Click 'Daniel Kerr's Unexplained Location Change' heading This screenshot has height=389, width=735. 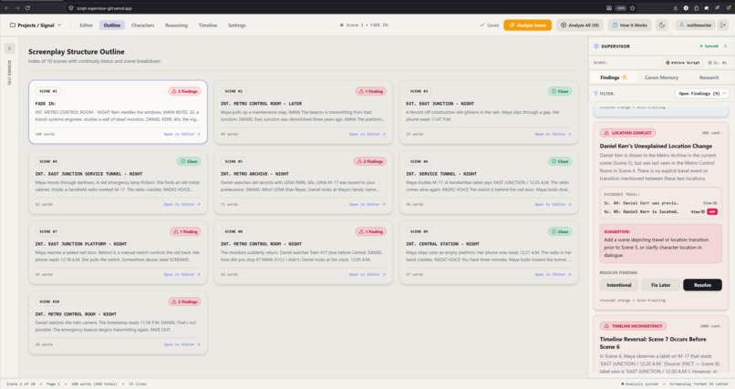point(656,146)
